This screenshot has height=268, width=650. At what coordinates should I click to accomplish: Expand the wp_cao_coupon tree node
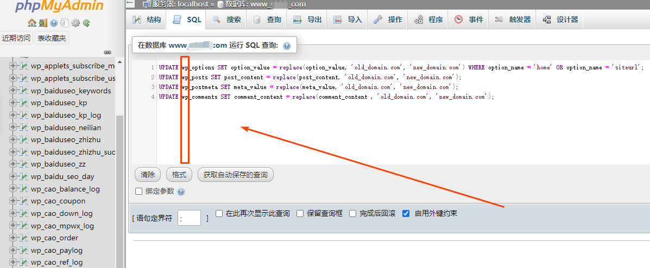pos(13,201)
